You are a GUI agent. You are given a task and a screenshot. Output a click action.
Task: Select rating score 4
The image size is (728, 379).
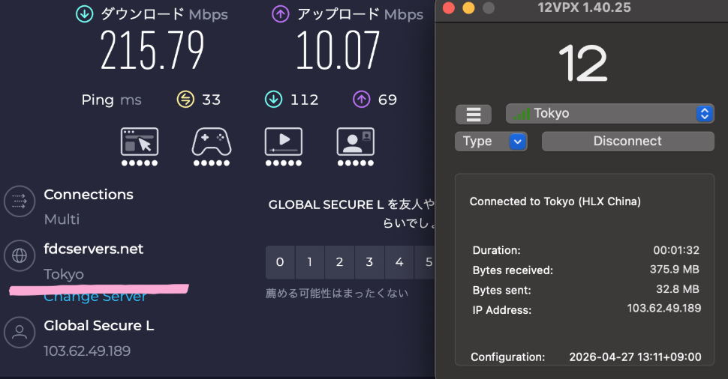pos(399,262)
